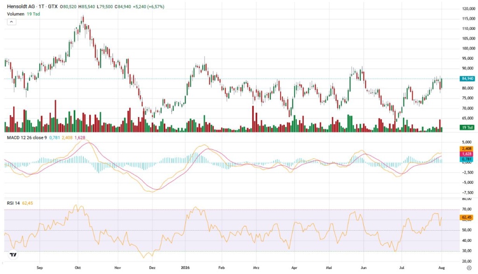
Task: Click the -5,000 MACD scale label
Action: tap(467, 183)
